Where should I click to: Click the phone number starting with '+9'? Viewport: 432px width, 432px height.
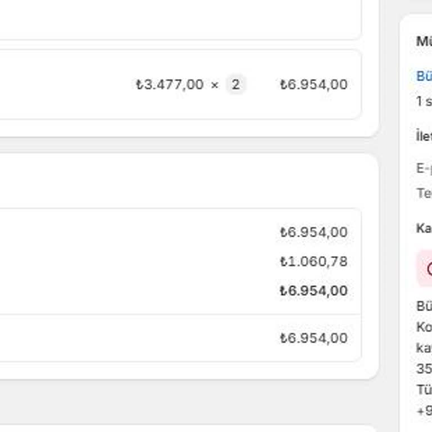click(424, 411)
